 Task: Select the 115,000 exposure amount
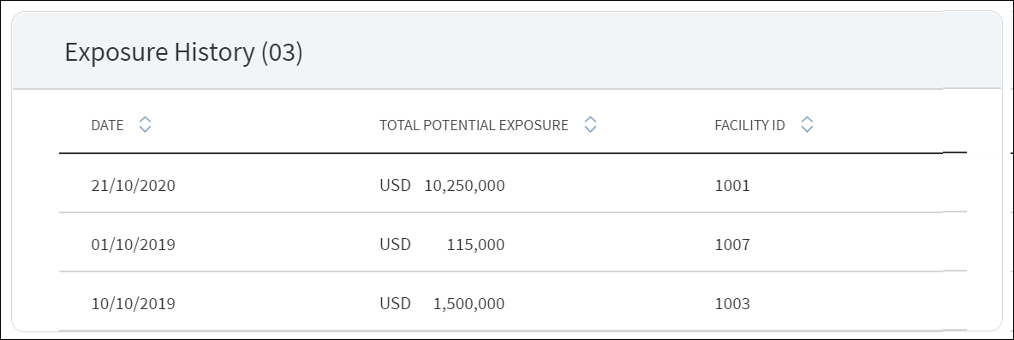tap(475, 245)
